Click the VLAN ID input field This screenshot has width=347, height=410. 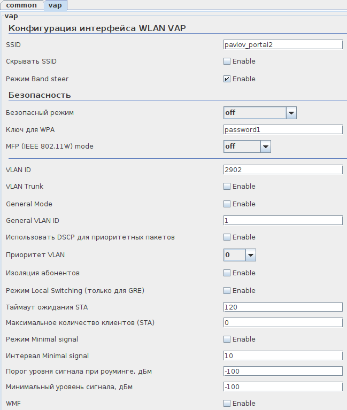[282, 169]
